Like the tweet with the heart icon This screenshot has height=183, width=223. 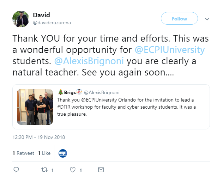[x=73, y=170]
